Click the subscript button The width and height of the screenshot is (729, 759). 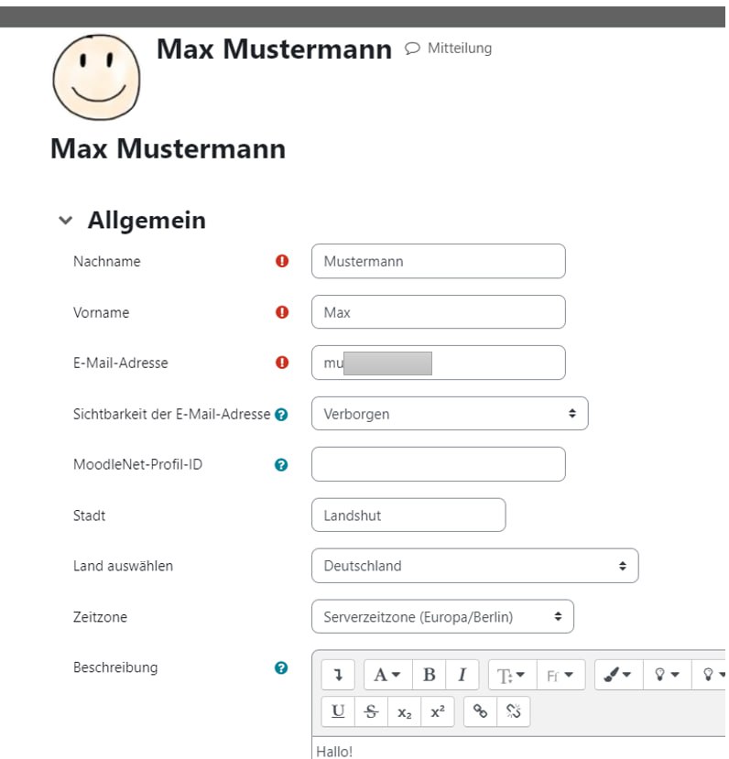point(404,711)
